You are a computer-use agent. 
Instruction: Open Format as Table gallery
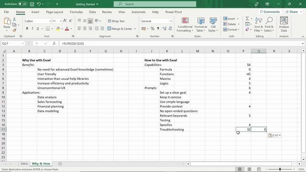201,24
